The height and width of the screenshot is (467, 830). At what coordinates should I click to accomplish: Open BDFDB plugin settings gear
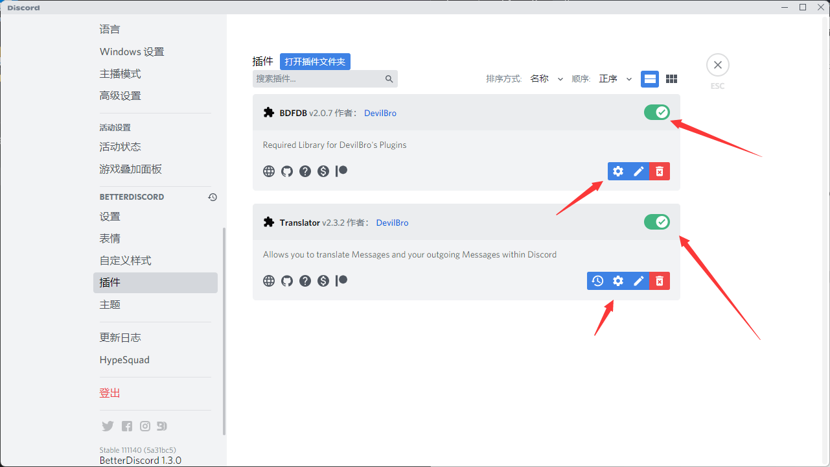click(x=618, y=171)
